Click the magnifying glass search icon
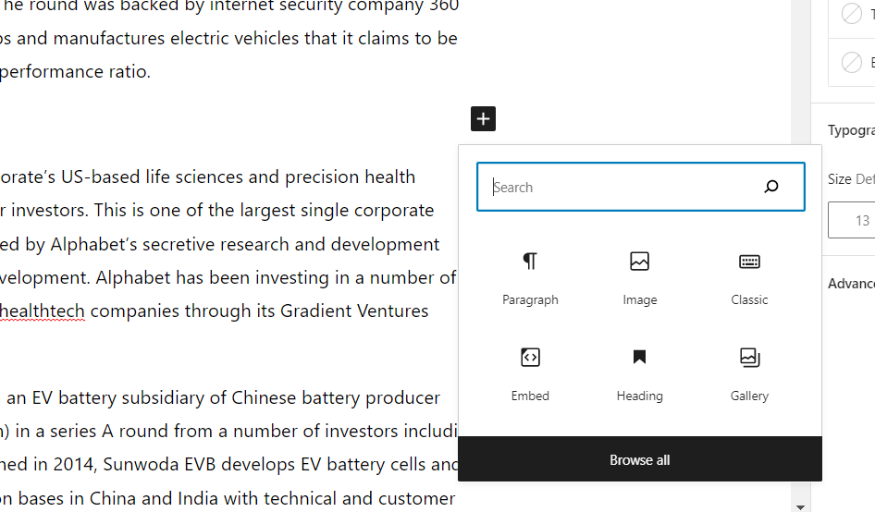This screenshot has width=875, height=512. [770, 188]
